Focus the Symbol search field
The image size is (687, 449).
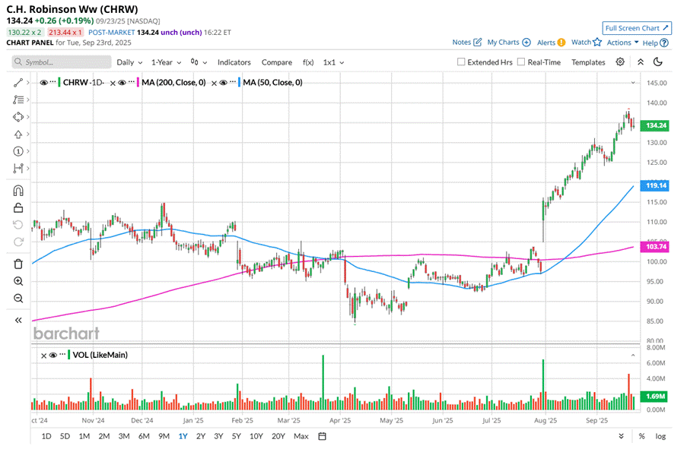click(x=62, y=62)
